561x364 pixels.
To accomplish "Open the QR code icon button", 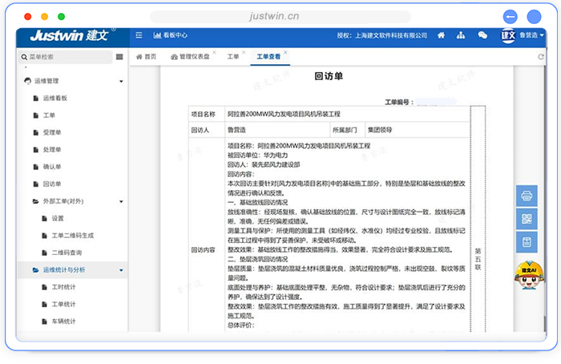I will pyautogui.click(x=527, y=218).
